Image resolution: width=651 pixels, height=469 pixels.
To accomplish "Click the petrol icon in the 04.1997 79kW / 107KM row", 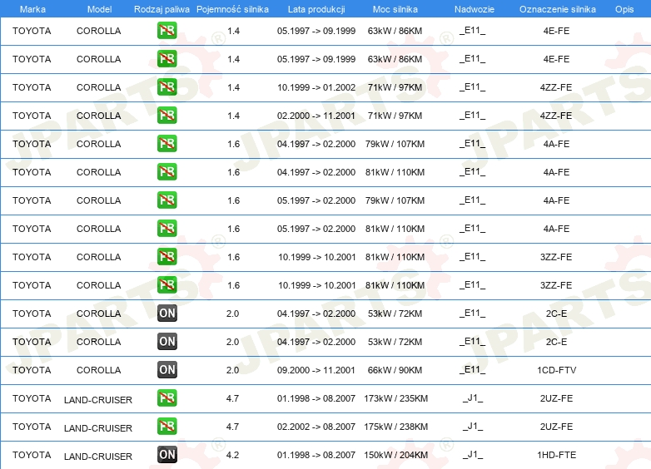I will click(x=166, y=144).
